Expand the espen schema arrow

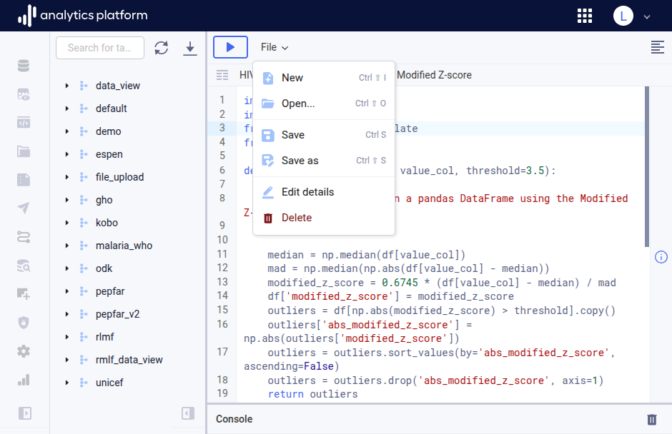pos(67,154)
